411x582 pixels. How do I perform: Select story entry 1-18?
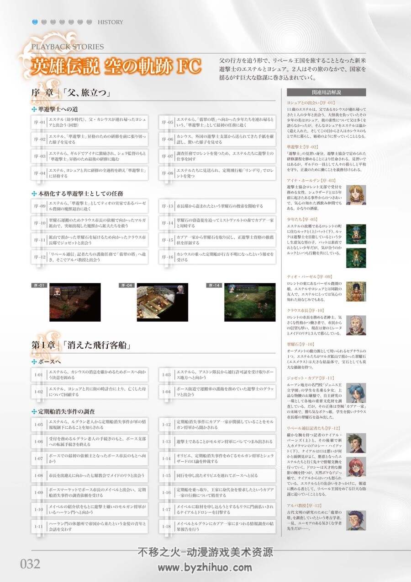217,526
